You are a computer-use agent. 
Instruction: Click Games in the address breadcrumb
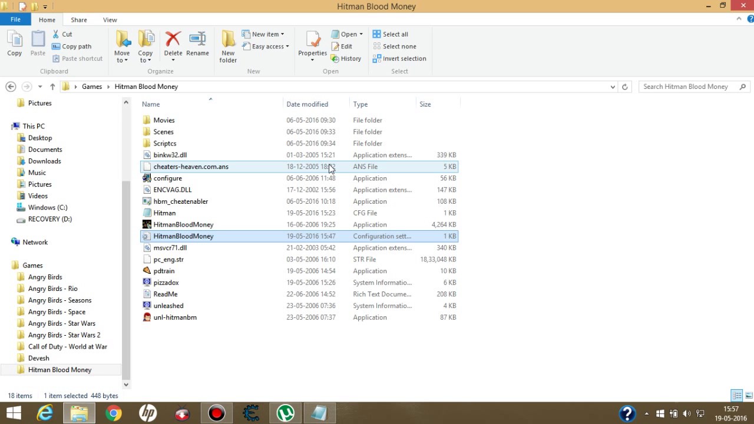pos(92,87)
